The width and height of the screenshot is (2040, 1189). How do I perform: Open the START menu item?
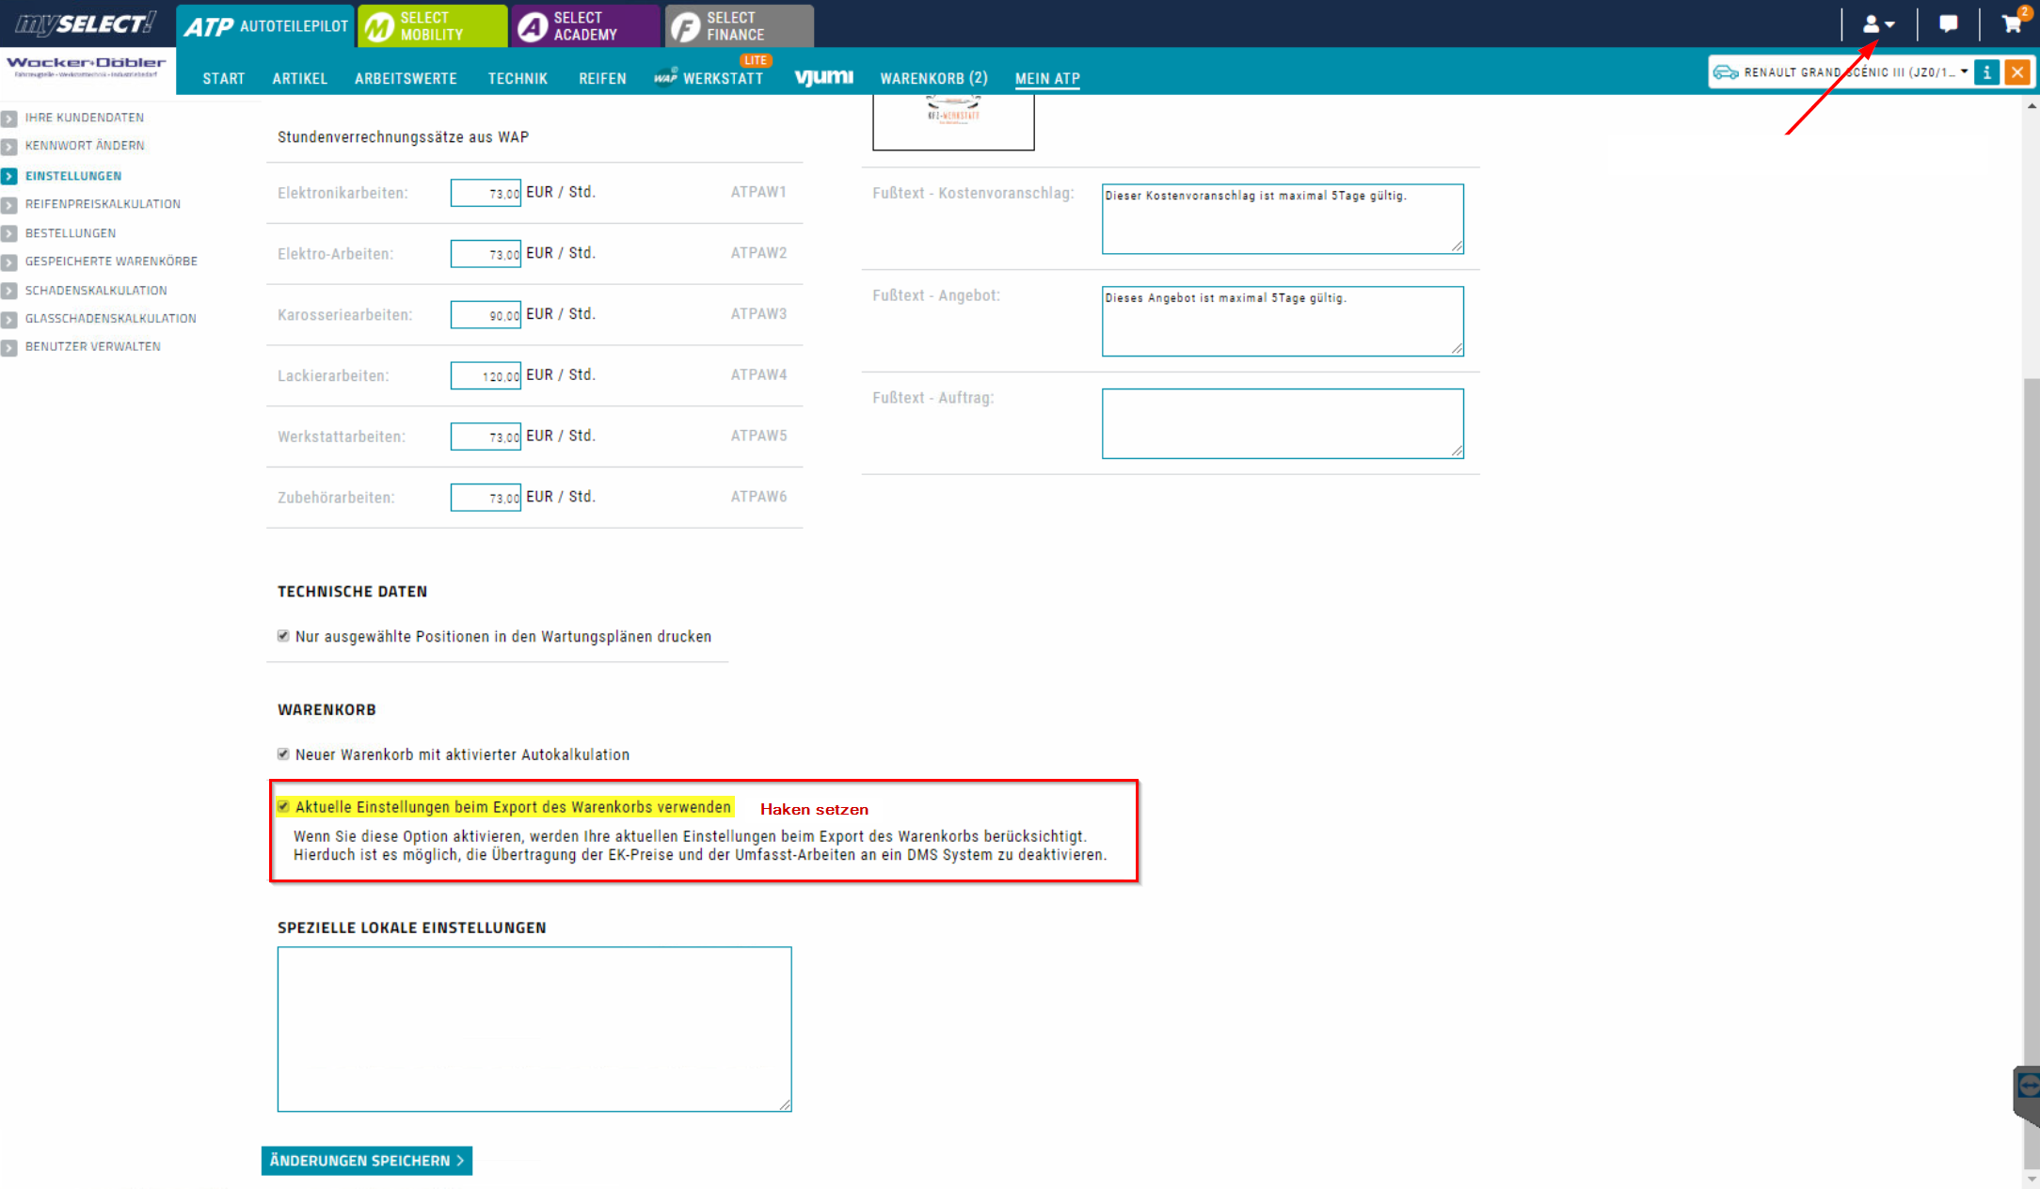[x=224, y=79]
